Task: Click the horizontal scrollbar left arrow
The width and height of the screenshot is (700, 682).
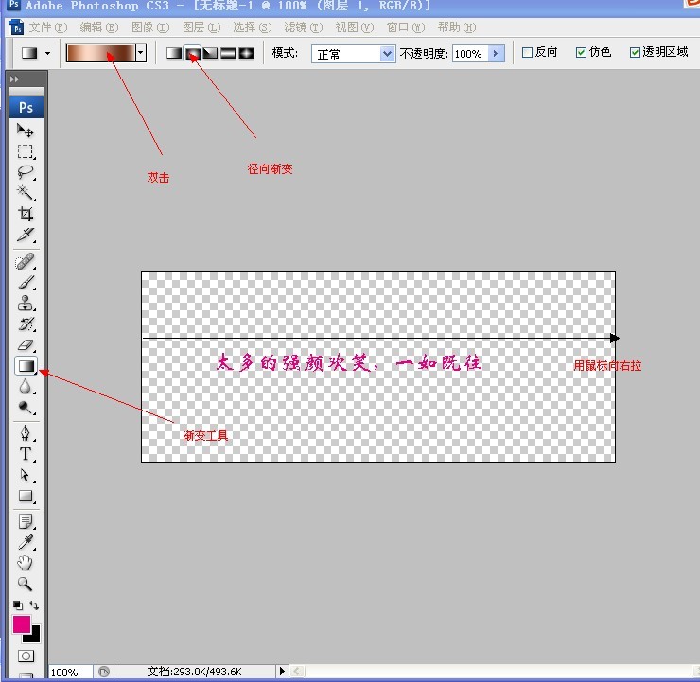Action: (x=297, y=671)
